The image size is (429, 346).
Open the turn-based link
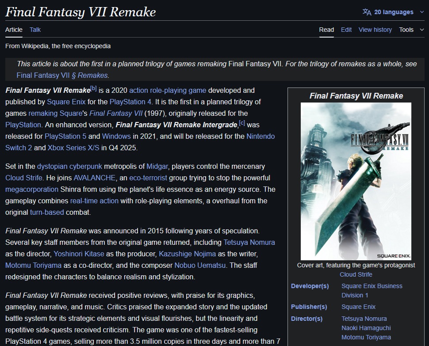click(47, 212)
